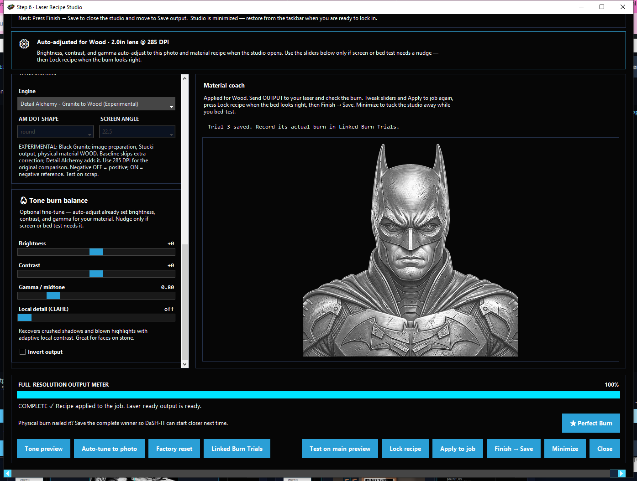Toggle the Invert output checkbox

[x=22, y=352]
